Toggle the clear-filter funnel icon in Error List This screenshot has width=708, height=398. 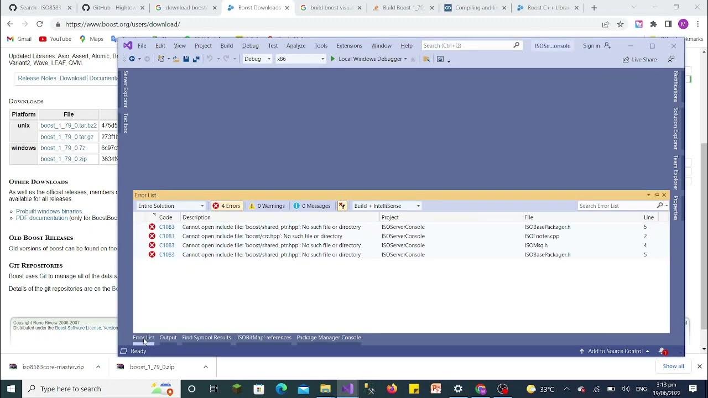342,206
